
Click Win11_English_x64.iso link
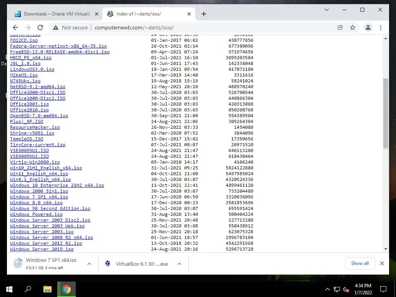click(39, 174)
